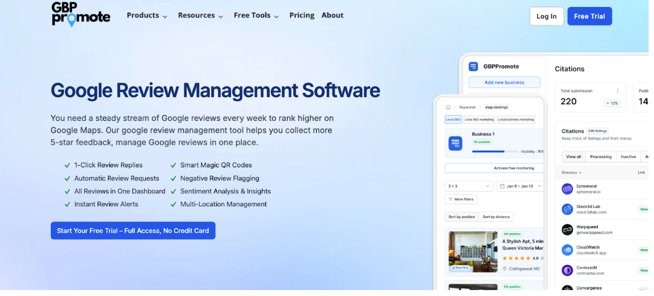Open the Pricing page
This screenshot has height=296, width=654.
302,15
